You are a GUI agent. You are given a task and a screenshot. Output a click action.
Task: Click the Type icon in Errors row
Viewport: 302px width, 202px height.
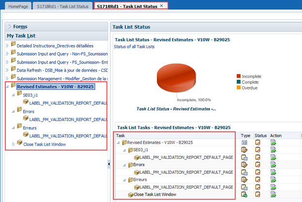(244, 165)
